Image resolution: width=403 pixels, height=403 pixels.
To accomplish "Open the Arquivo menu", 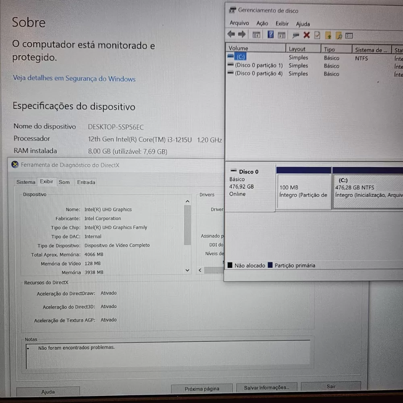I will pyautogui.click(x=239, y=23).
